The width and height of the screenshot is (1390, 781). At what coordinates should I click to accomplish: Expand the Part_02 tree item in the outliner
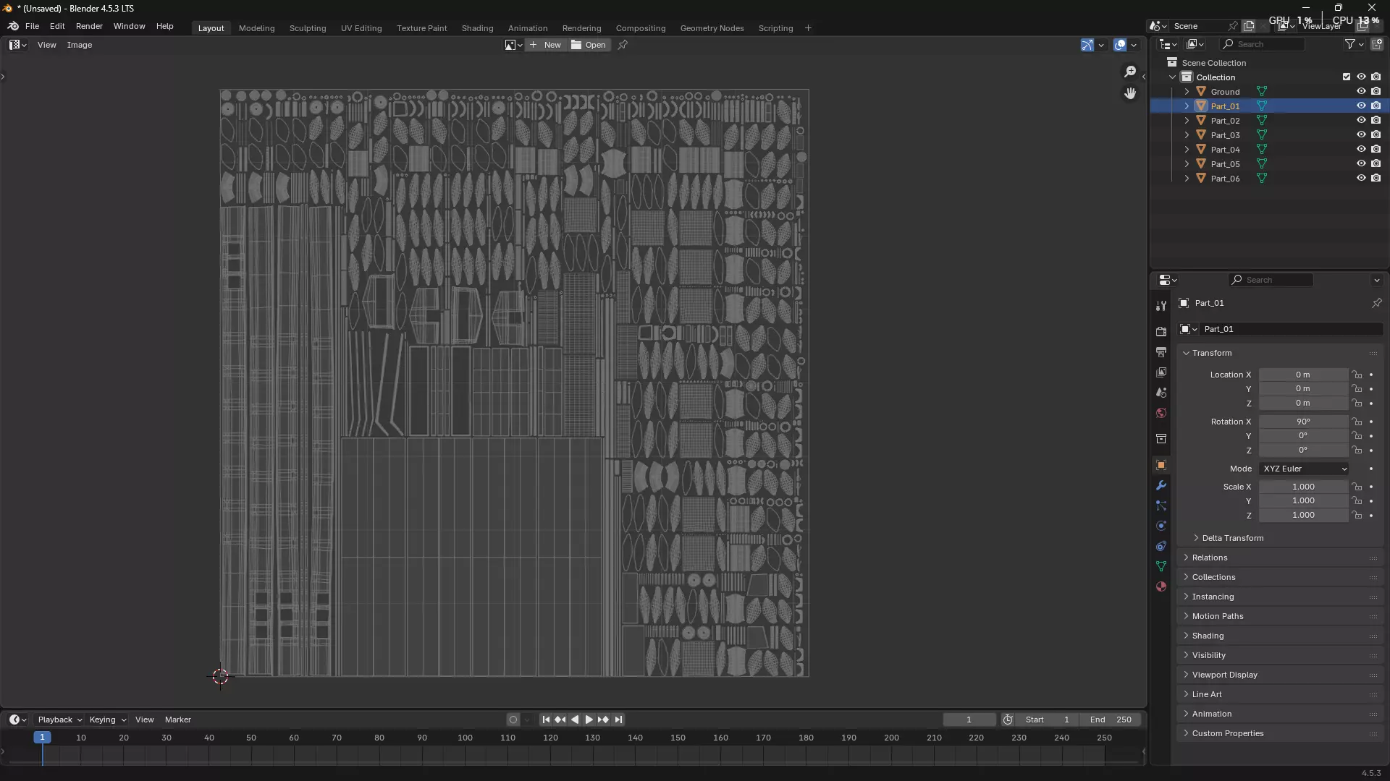click(1187, 120)
